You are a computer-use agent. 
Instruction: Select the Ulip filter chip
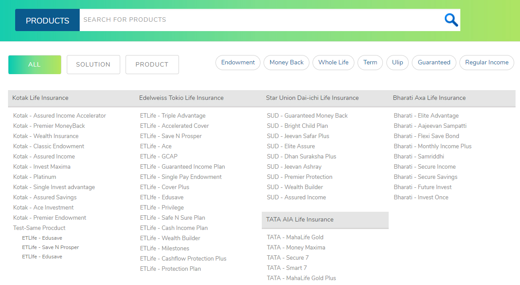click(x=397, y=63)
